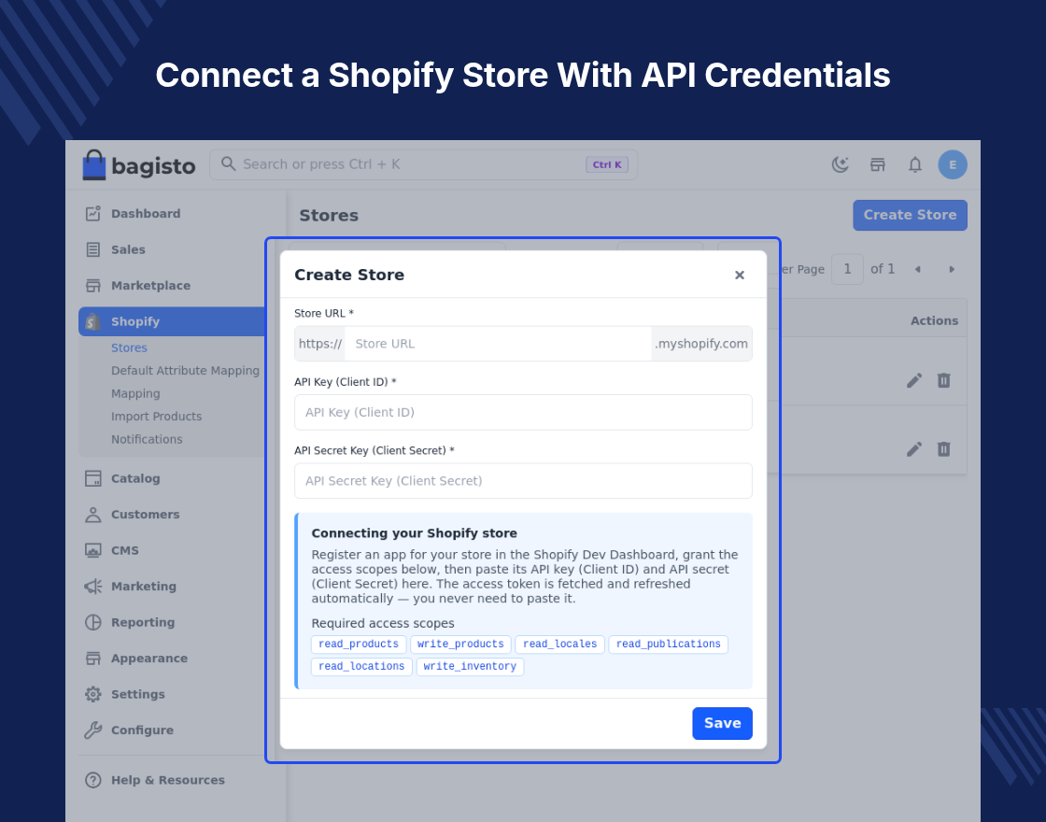Click the write_inventory scope tag

(470, 667)
